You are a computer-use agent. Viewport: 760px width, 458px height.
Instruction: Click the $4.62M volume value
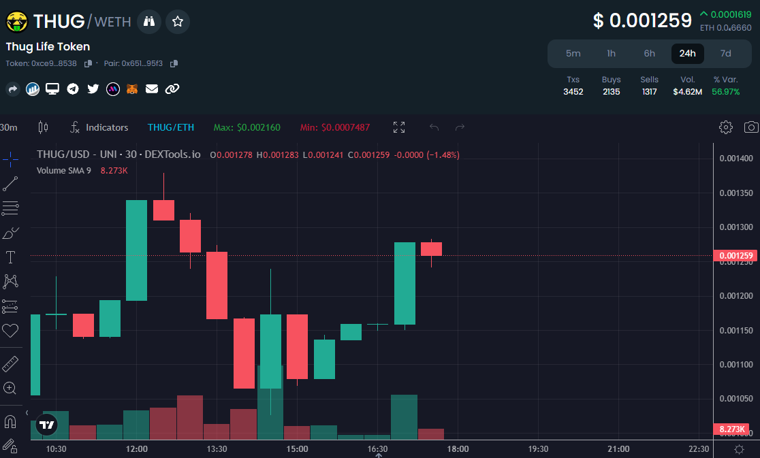coord(687,91)
